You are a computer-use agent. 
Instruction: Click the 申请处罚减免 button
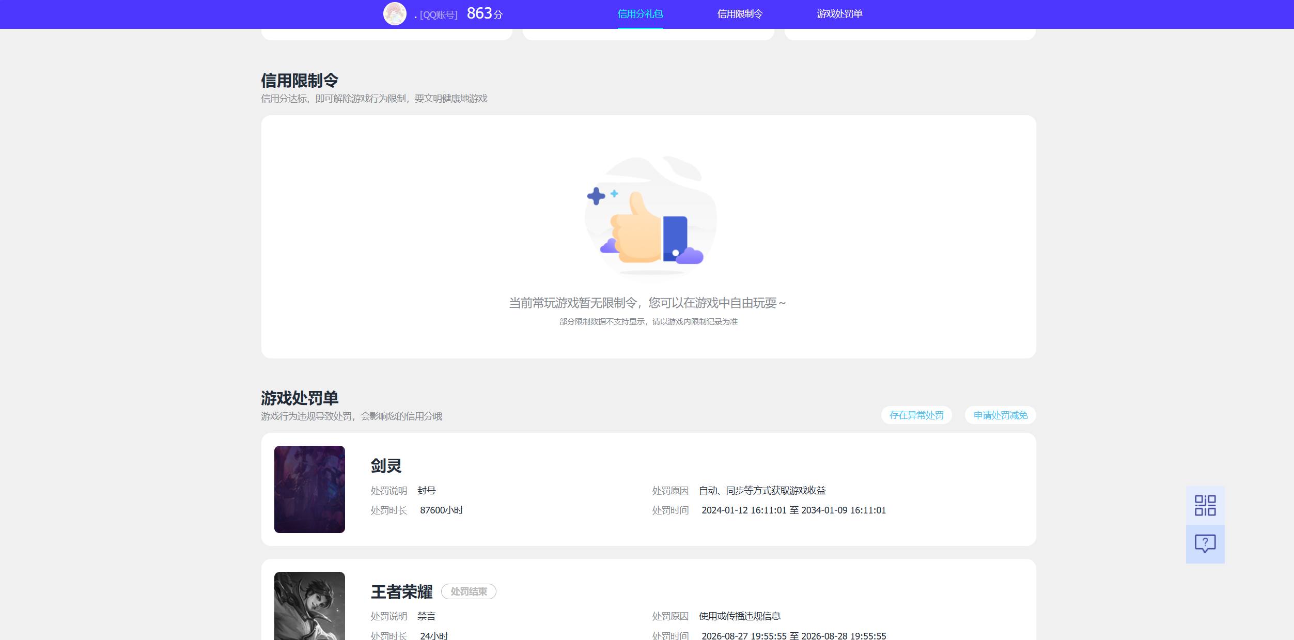pos(1001,415)
